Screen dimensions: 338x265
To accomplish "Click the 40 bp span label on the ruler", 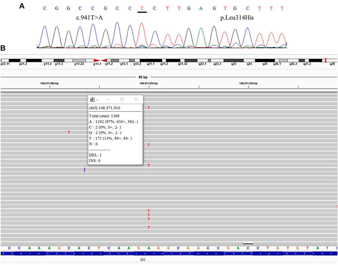I will (143, 77).
